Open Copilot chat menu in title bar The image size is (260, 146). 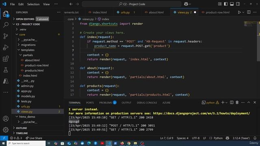click(x=187, y=4)
